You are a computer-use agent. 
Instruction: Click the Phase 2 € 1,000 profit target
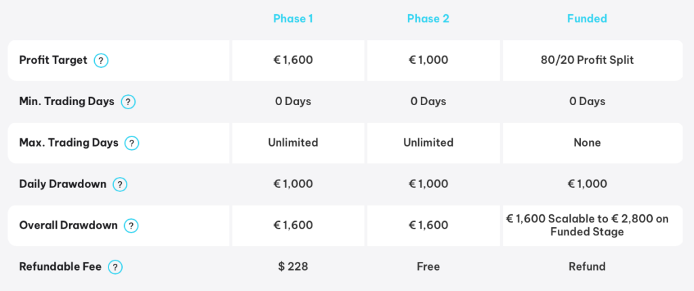click(428, 60)
